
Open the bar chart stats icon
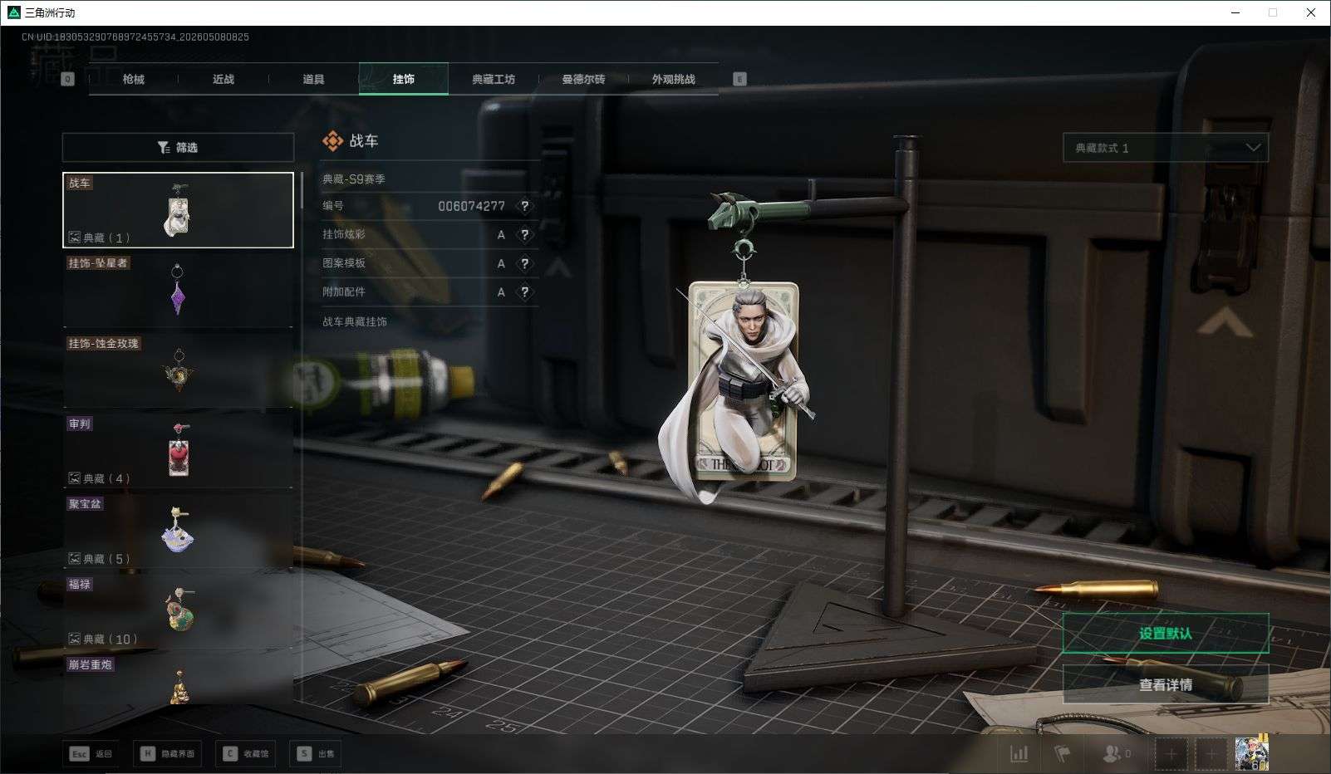[1019, 753]
